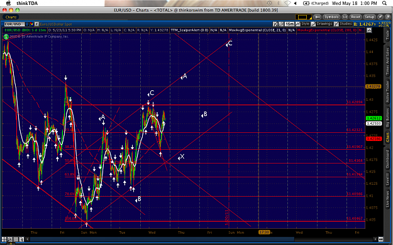Screen dimensions: 393x245
Task: Click the third bottom-left toolbar icon
Action: [16, 239]
